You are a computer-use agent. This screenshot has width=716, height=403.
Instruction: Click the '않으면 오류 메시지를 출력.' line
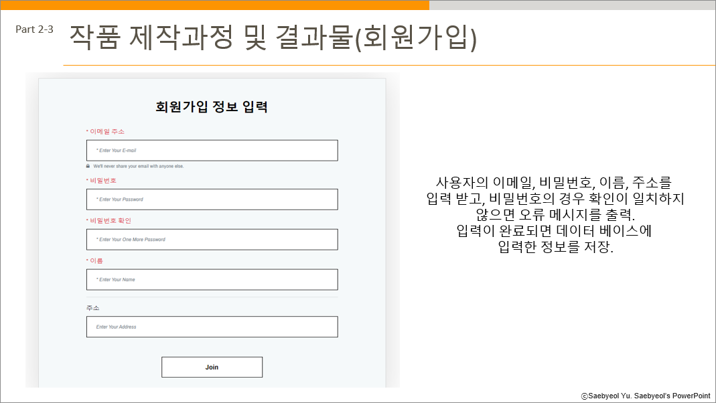(x=555, y=214)
